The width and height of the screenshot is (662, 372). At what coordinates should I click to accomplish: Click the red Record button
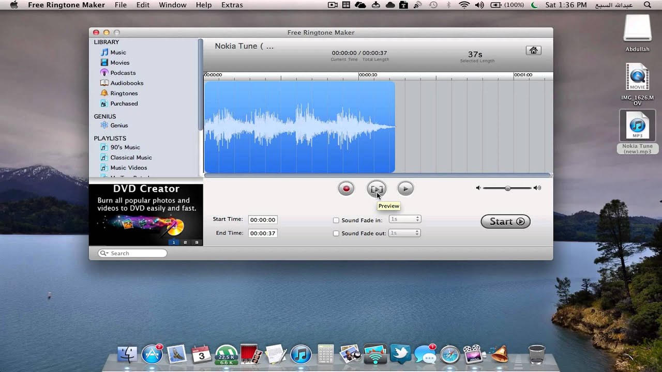click(346, 189)
